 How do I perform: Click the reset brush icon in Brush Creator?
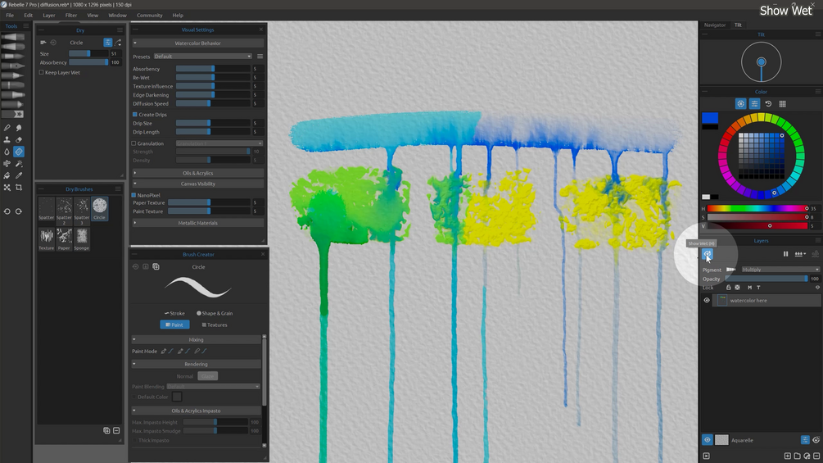[x=135, y=266]
